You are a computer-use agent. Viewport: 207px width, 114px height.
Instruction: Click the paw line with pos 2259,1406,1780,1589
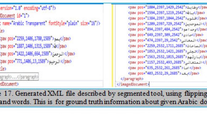(35, 39)
